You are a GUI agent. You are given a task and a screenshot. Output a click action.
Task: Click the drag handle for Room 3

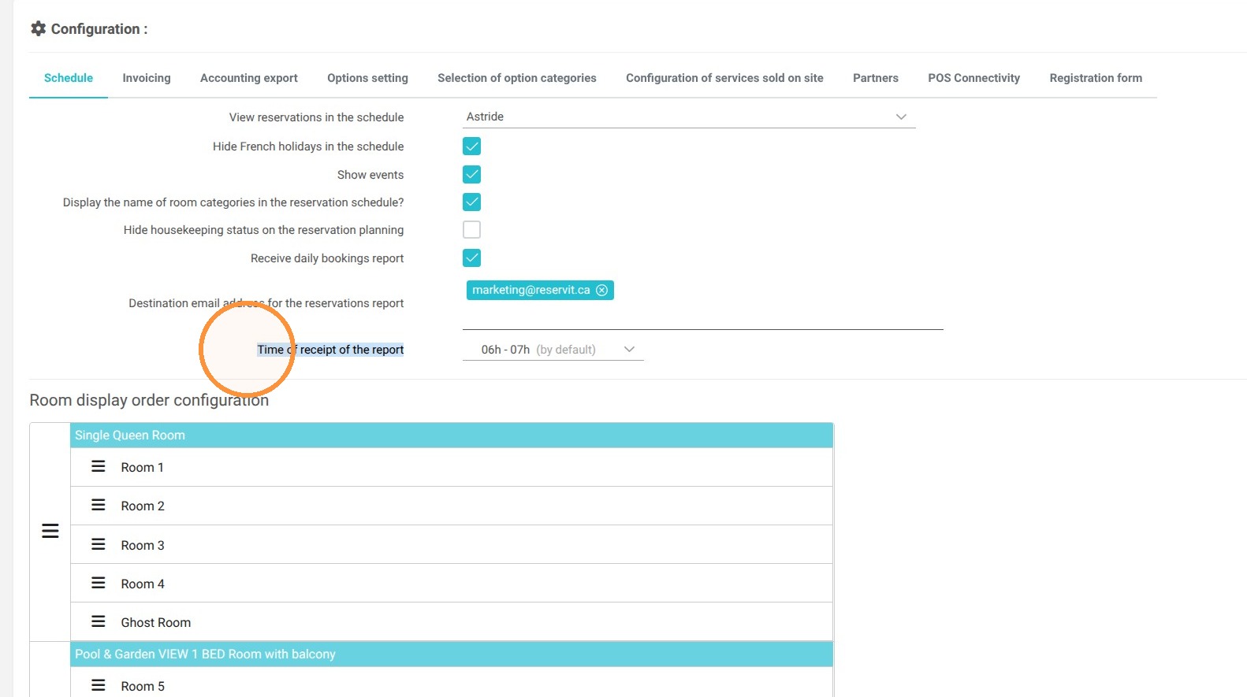click(x=99, y=544)
